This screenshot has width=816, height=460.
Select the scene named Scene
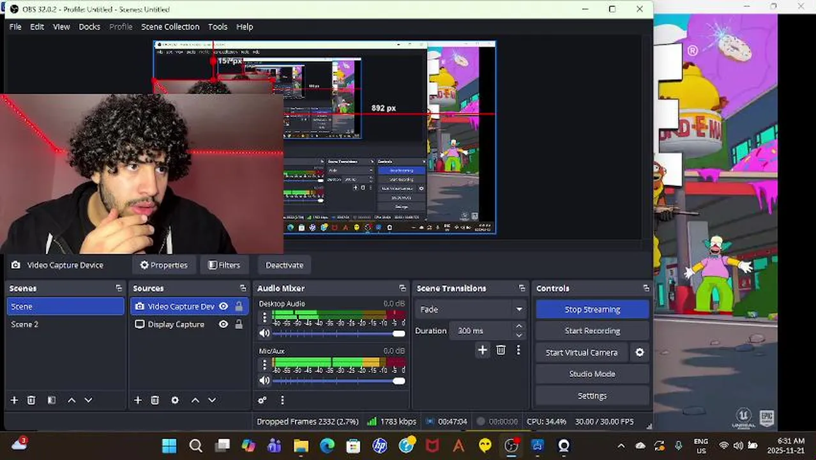click(x=65, y=306)
